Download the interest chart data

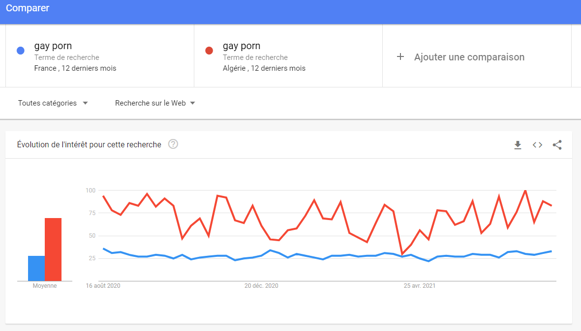(x=518, y=145)
